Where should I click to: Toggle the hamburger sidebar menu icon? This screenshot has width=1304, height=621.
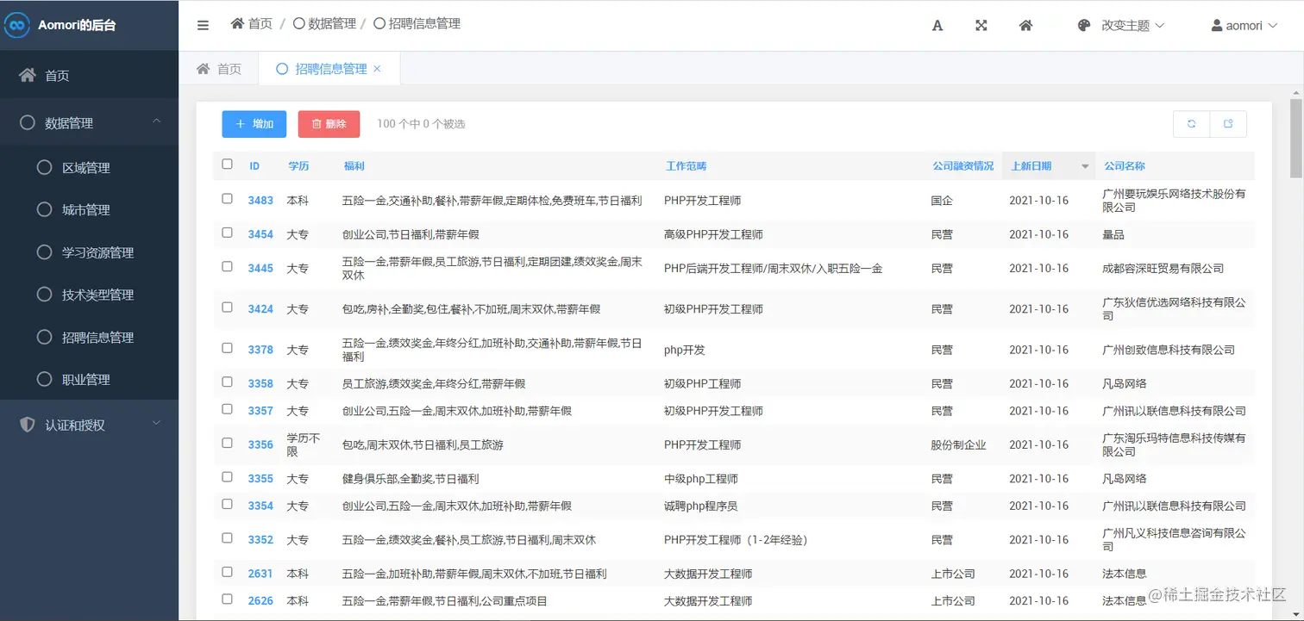[x=203, y=25]
